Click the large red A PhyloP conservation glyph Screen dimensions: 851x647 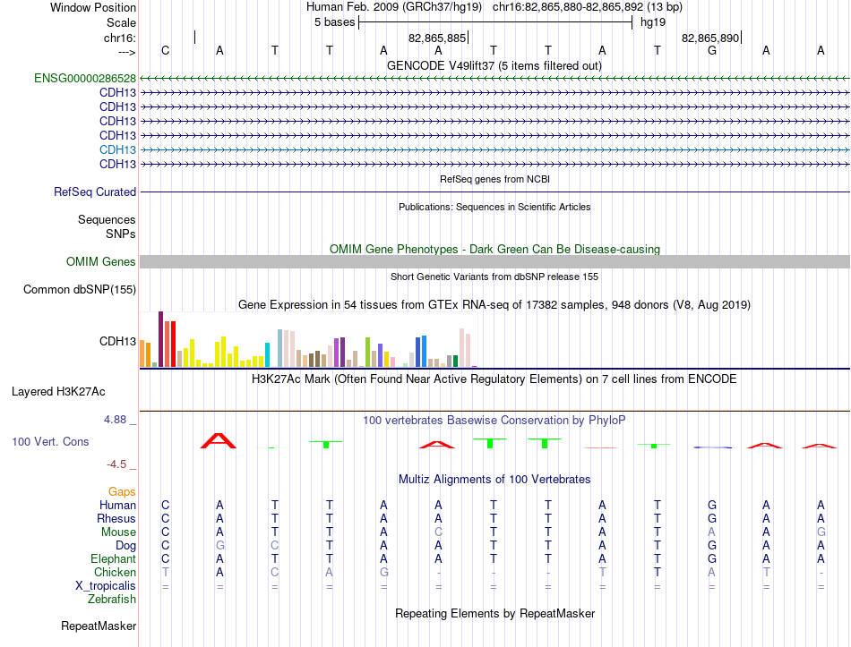219,441
